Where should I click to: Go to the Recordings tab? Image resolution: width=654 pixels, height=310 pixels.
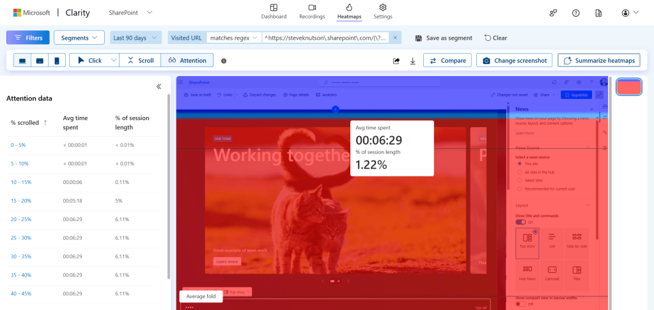coord(313,11)
